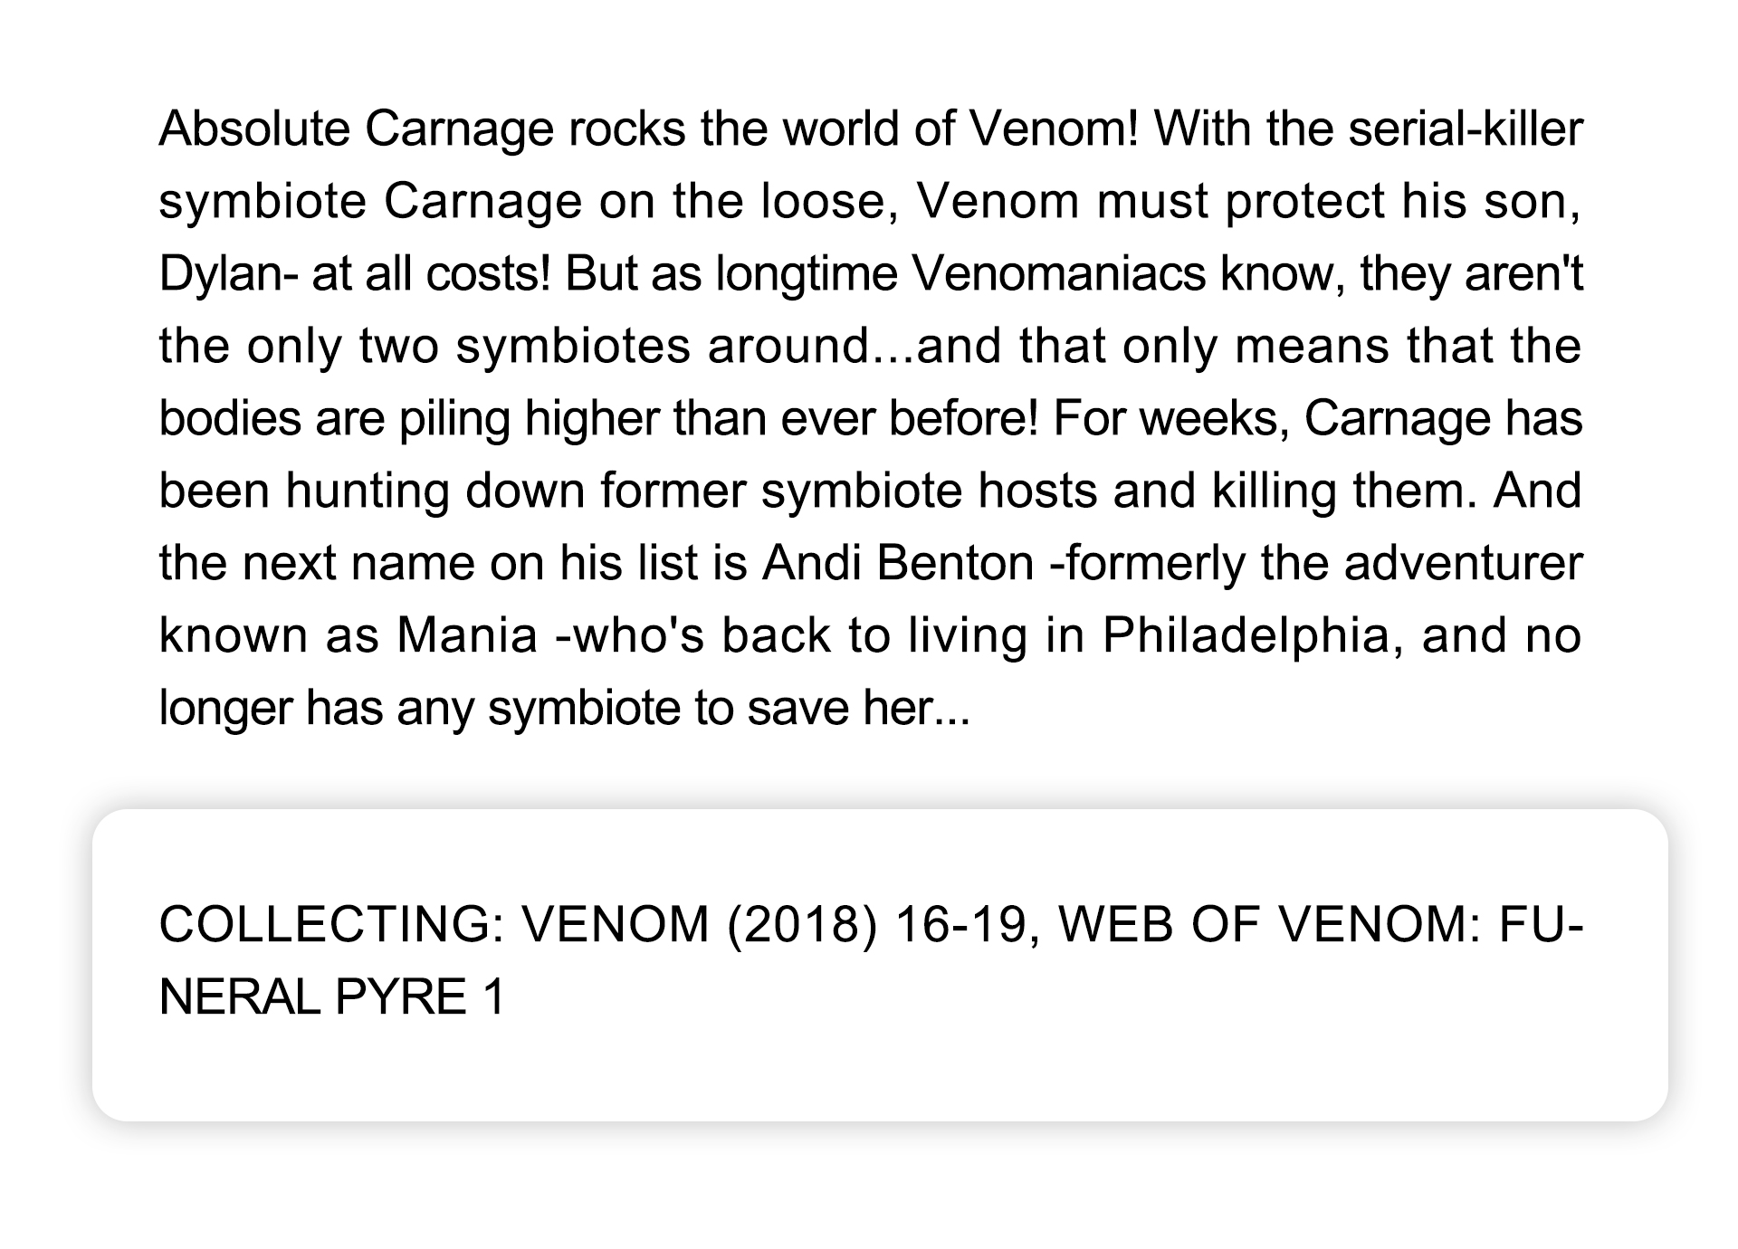Click the year "(2018)" in the card
Viewport: 1738px width, 1249px height.
point(802,925)
